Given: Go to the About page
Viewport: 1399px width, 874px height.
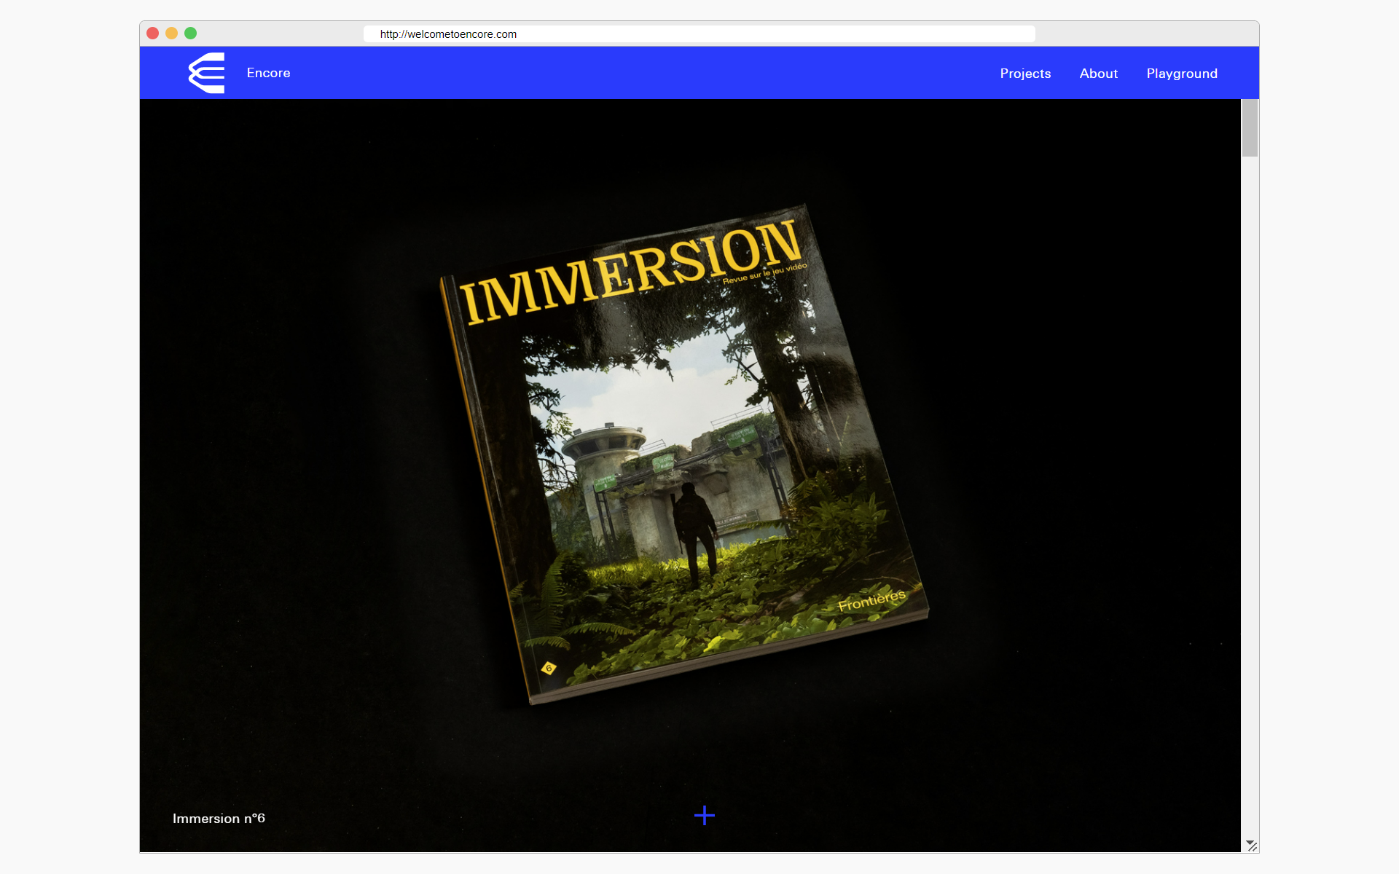Looking at the screenshot, I should pyautogui.click(x=1098, y=74).
